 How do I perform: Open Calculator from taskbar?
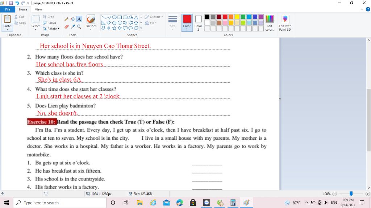pyautogui.click(x=233, y=203)
